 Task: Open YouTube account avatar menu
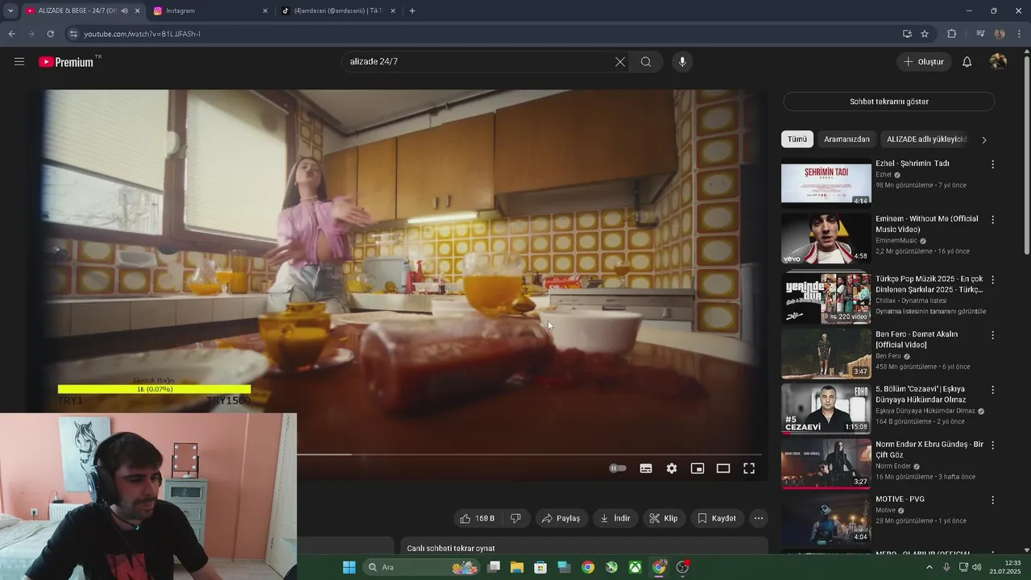[x=998, y=62]
